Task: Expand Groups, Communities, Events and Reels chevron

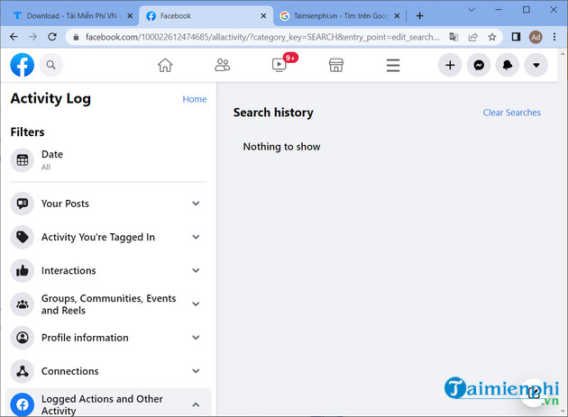Action: [x=196, y=304]
